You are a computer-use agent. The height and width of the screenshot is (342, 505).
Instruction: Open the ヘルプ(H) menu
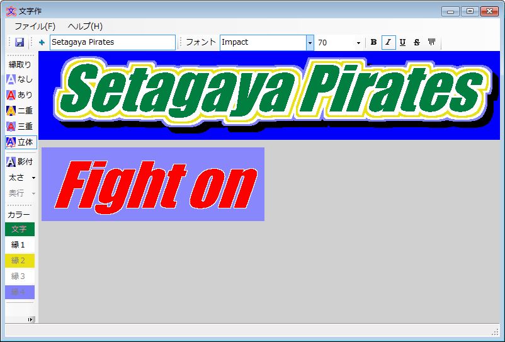85,26
